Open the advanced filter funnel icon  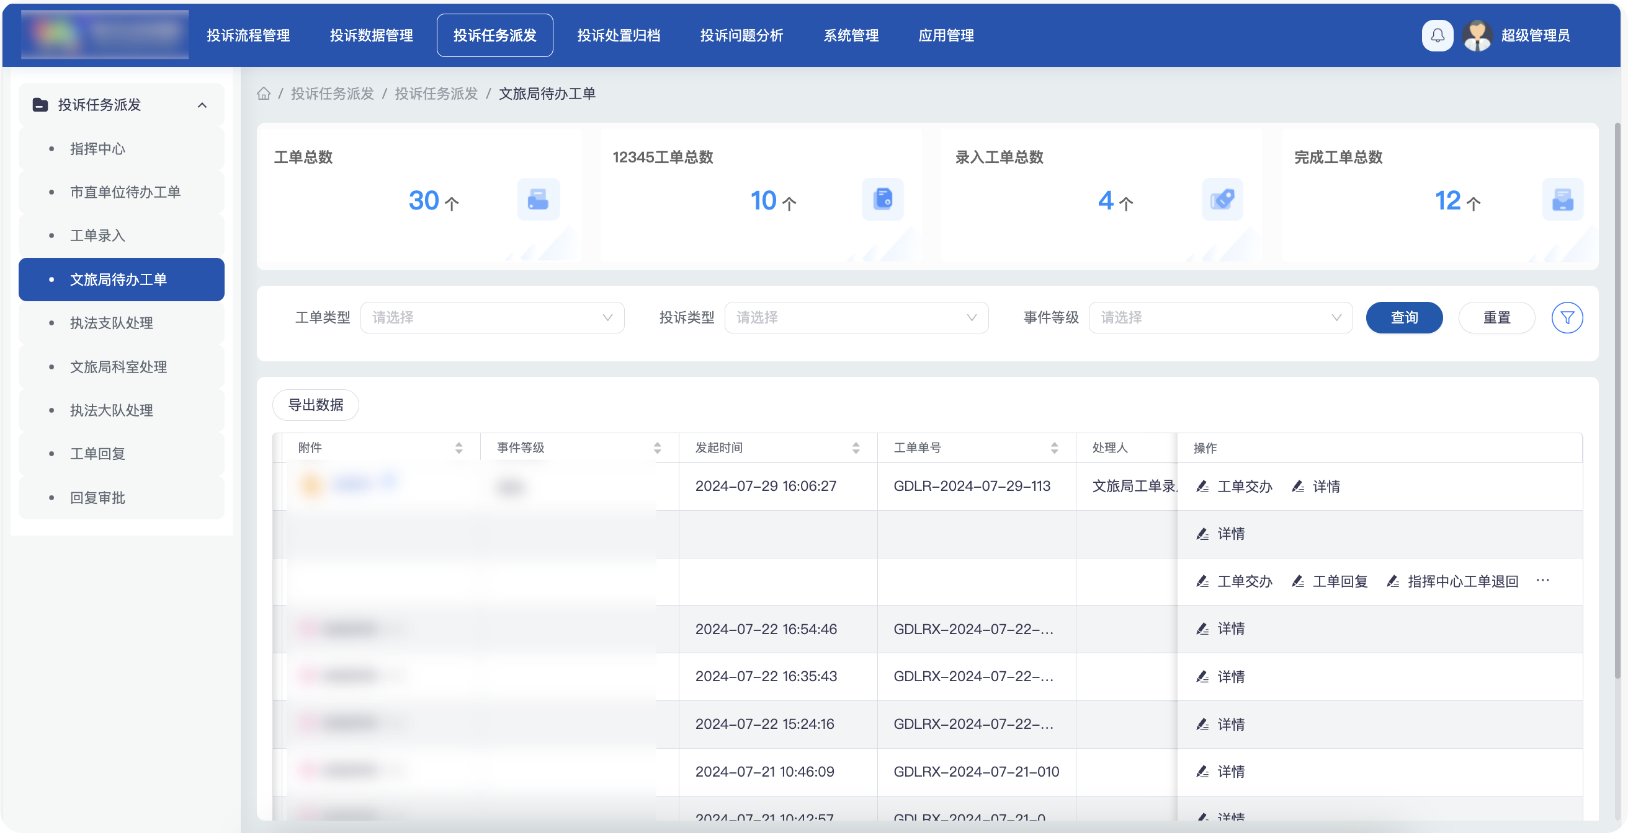pyautogui.click(x=1567, y=318)
